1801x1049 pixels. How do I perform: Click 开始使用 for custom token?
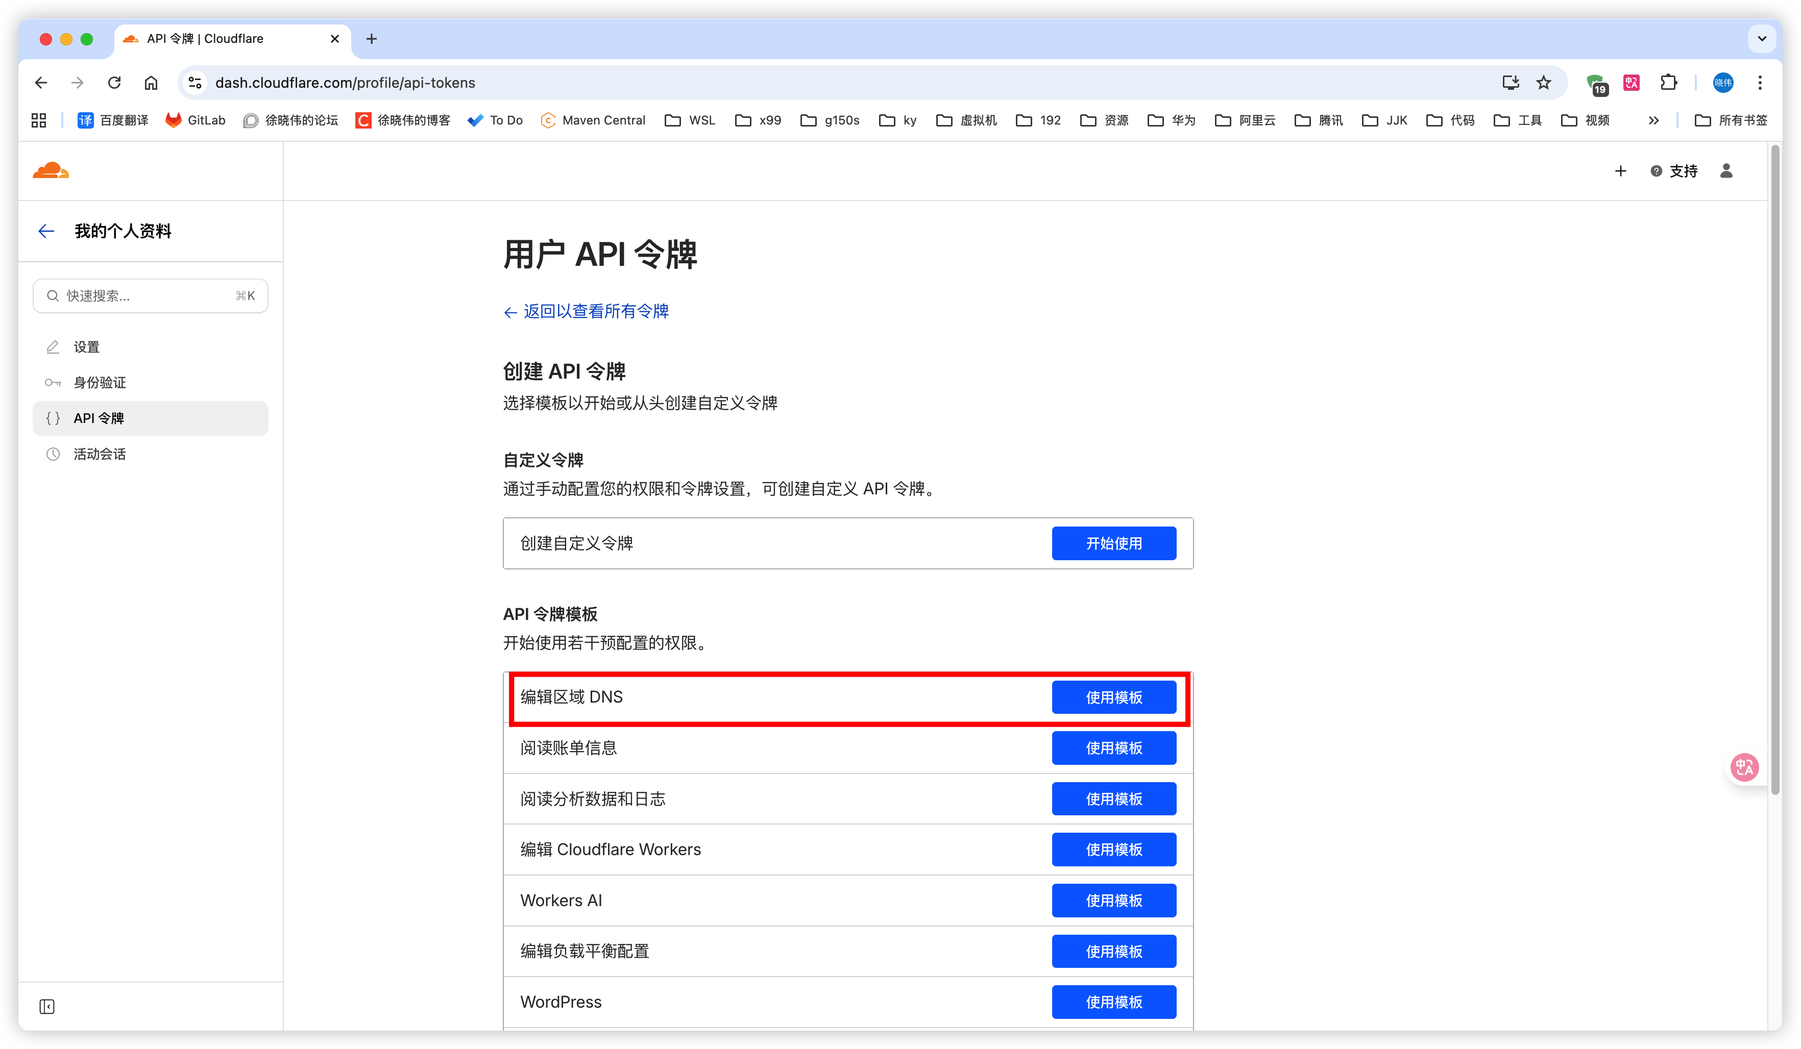(1113, 543)
